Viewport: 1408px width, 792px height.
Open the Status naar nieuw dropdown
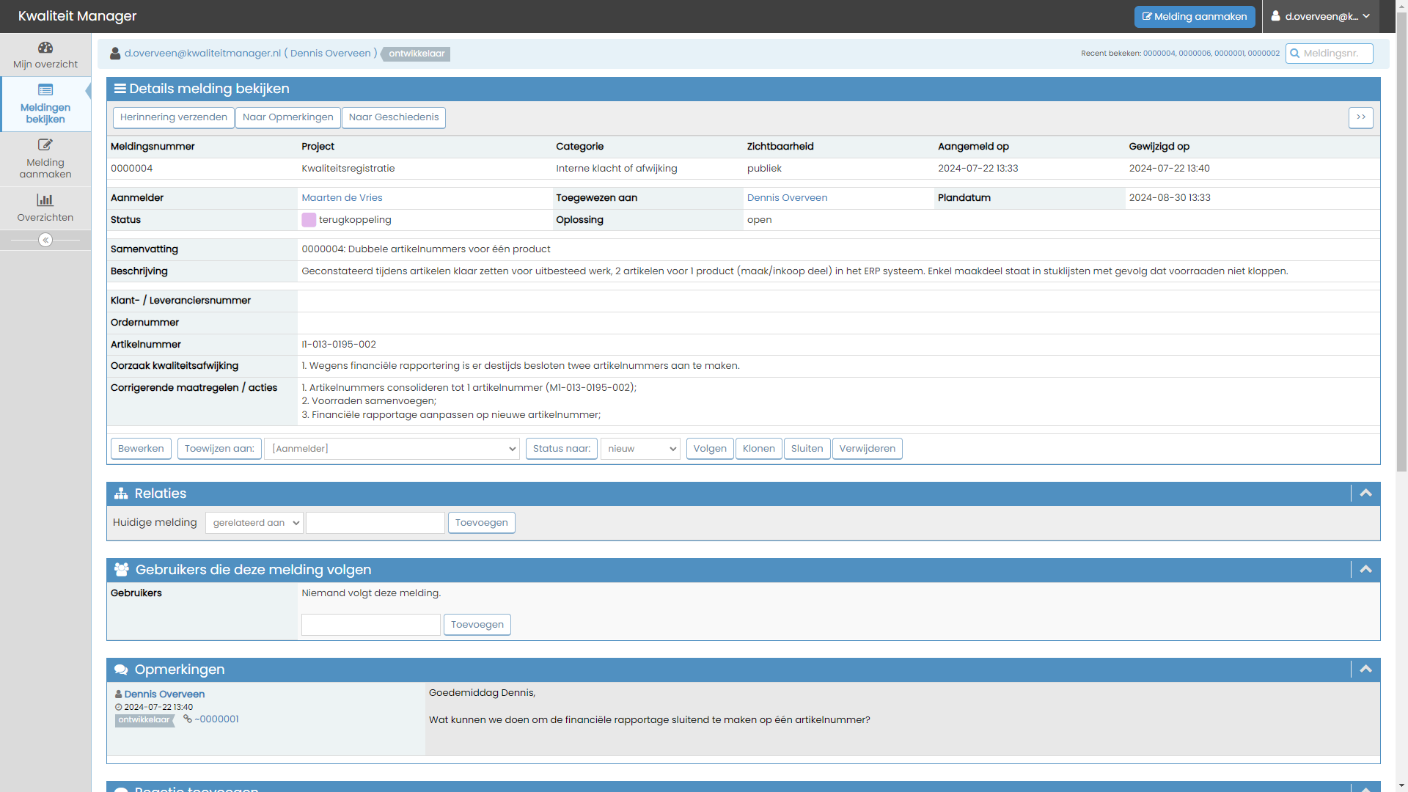[x=641, y=449]
